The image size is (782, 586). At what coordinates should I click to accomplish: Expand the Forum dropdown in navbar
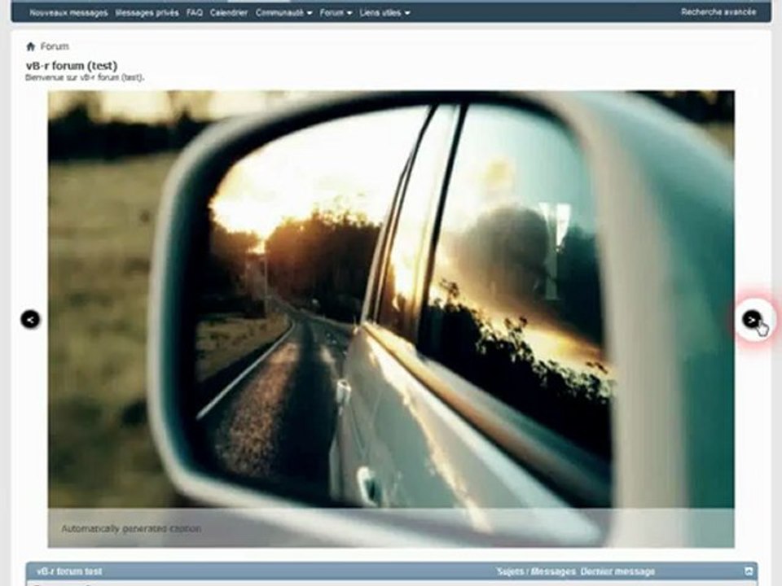pos(336,12)
